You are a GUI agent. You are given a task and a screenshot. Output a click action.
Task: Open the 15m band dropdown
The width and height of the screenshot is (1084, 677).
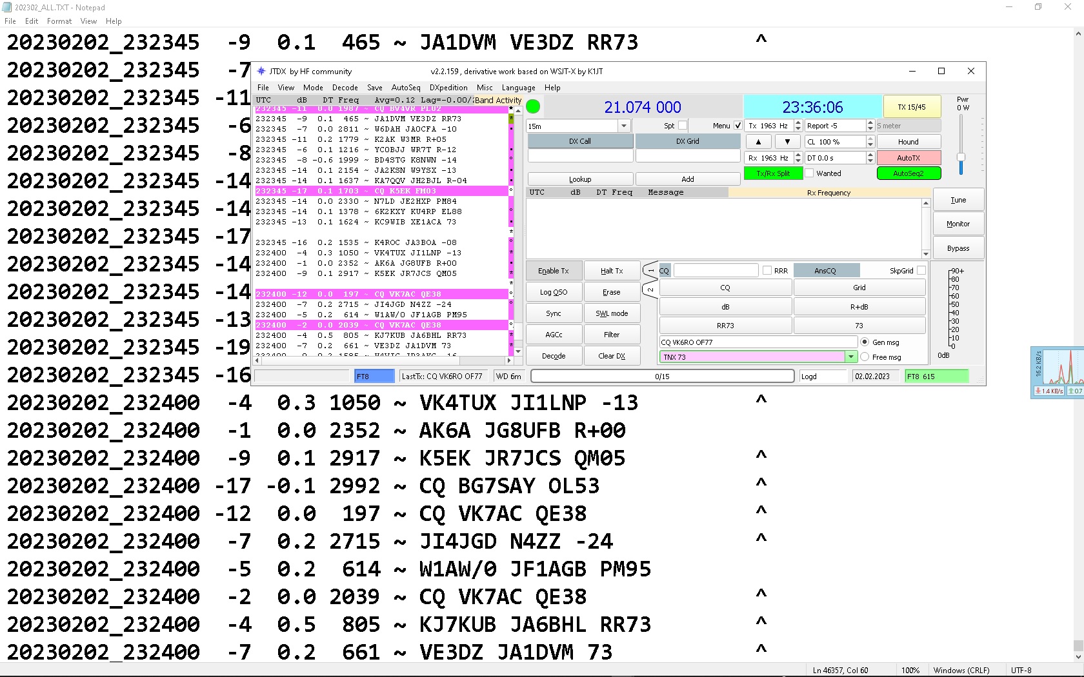click(x=623, y=126)
